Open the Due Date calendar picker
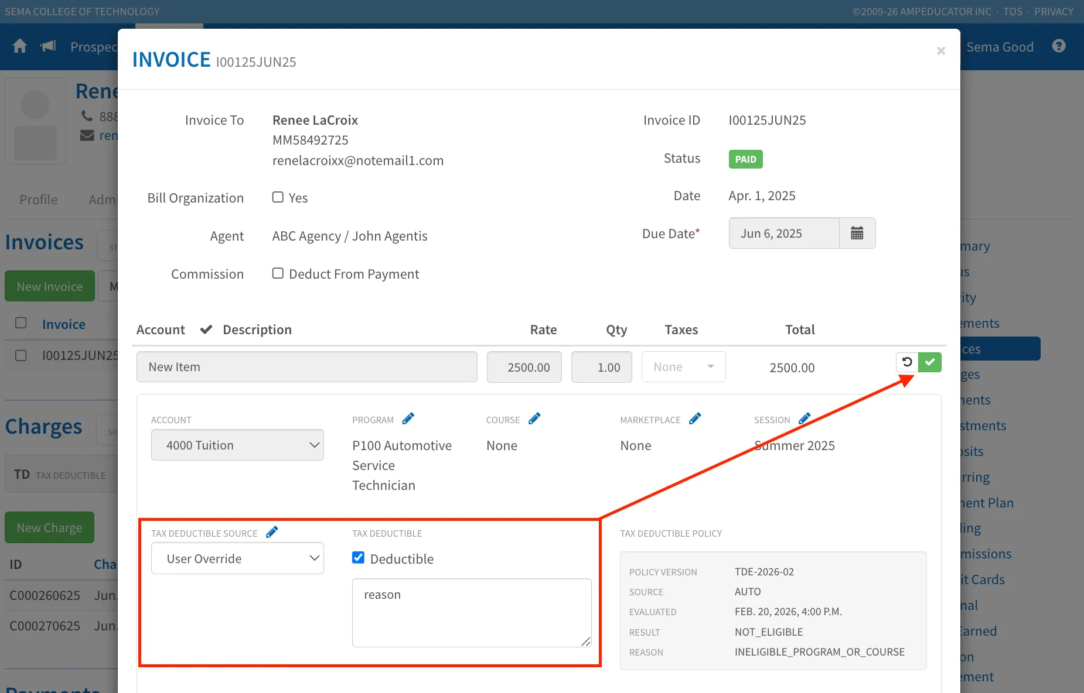Viewport: 1084px width, 693px height. tap(857, 233)
